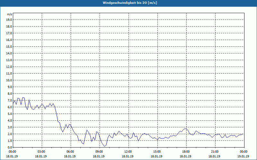257x160 pixels.
Task: Click the 18:00 time axis label
Action: click(187, 152)
